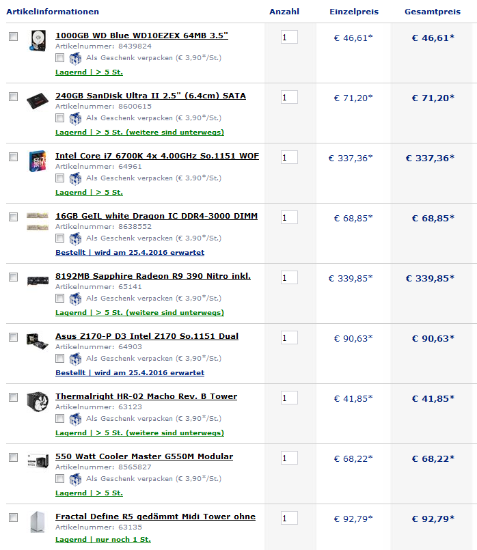This screenshot has width=477, height=550.
Task: Click the gift icon under Asus Z170-P
Action: click(x=75, y=359)
